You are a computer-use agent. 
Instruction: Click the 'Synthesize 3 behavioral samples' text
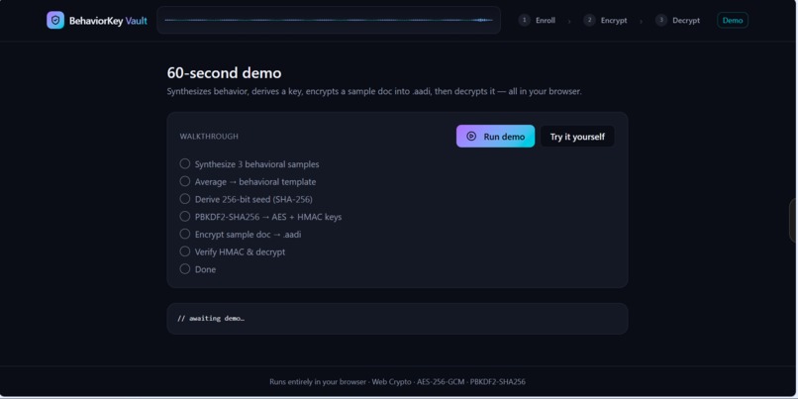pyautogui.click(x=257, y=164)
